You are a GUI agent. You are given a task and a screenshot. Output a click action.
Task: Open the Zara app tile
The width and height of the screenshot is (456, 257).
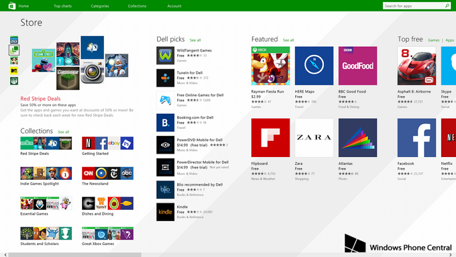click(314, 137)
